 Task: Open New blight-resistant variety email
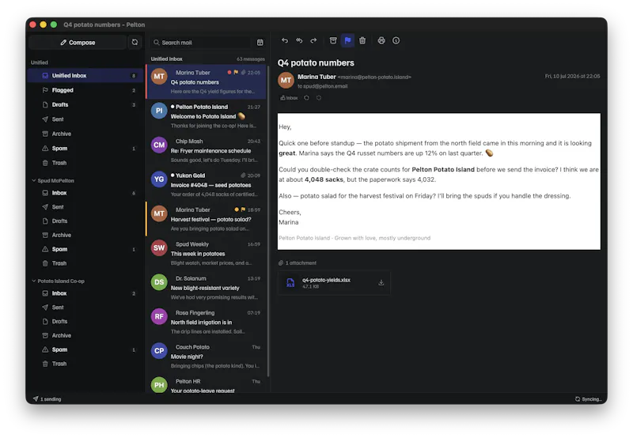[x=206, y=288]
